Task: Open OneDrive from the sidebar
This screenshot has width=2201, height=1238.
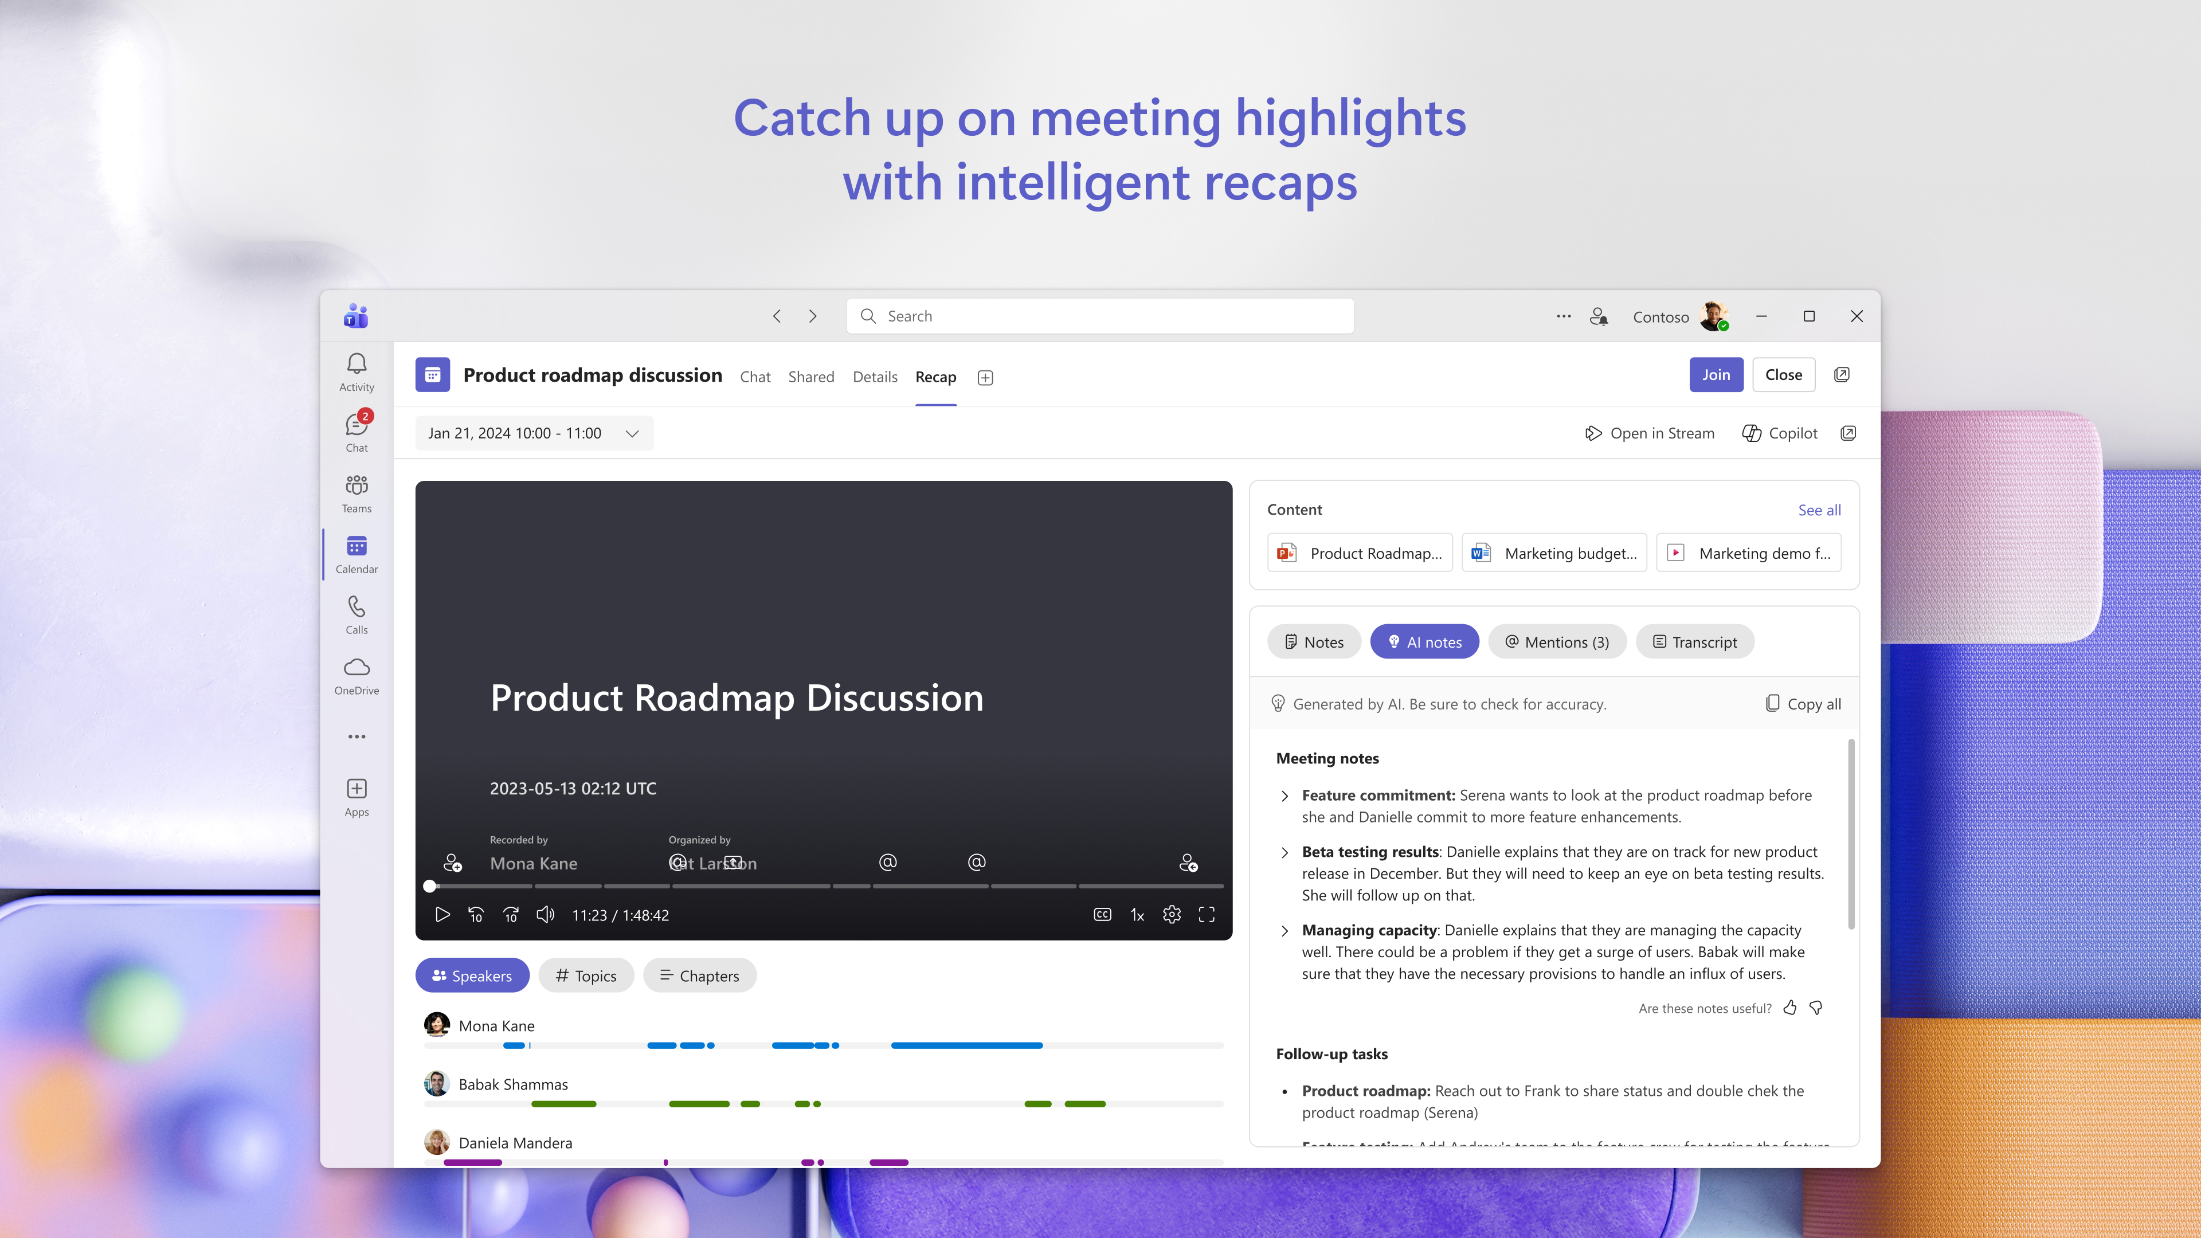Action: tap(357, 675)
